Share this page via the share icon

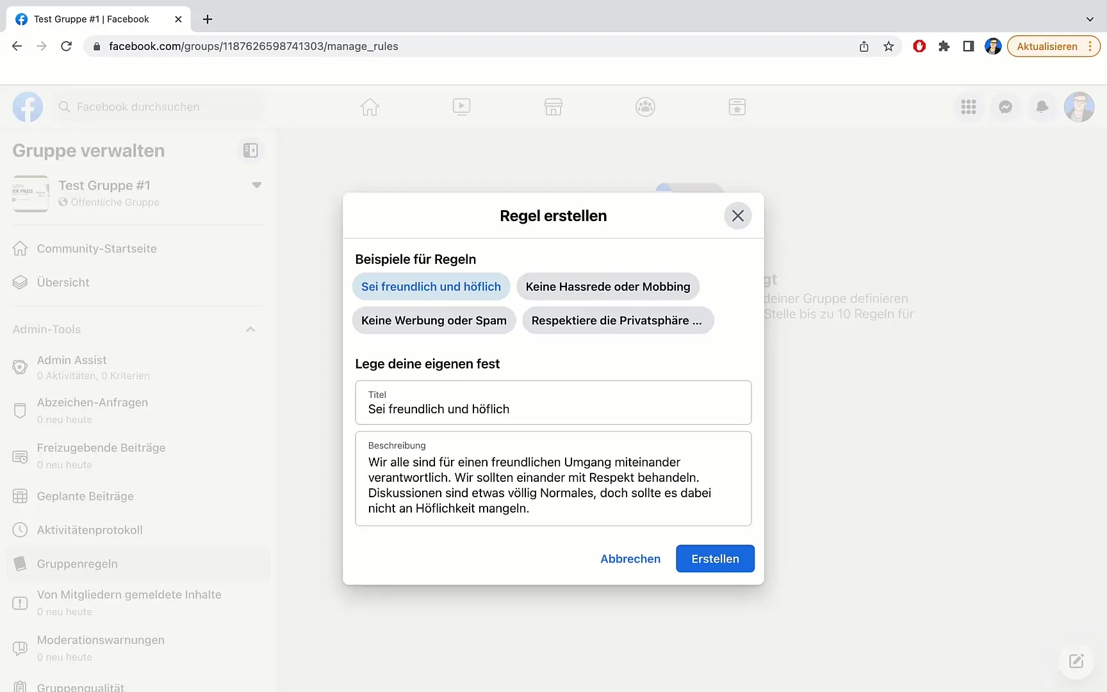(864, 46)
